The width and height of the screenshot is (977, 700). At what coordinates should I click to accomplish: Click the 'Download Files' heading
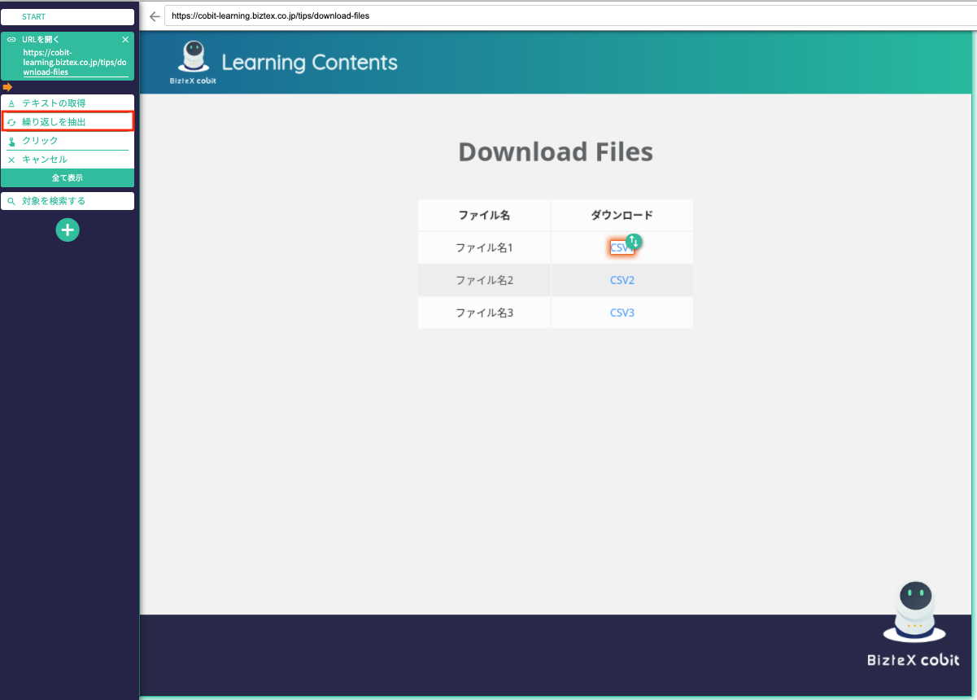(556, 151)
